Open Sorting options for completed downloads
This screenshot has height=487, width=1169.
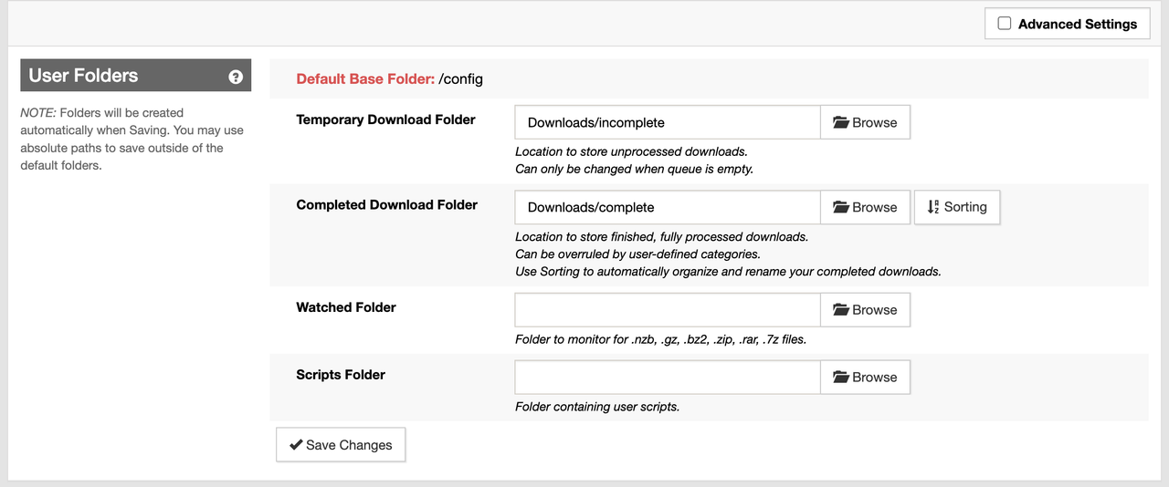click(x=957, y=207)
